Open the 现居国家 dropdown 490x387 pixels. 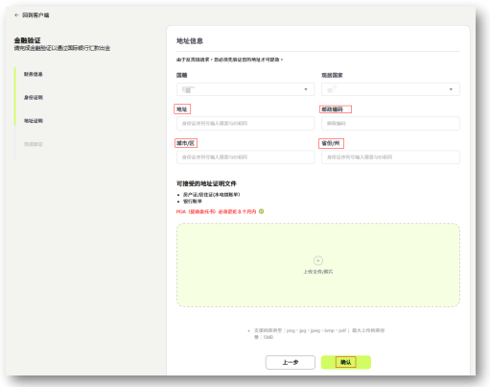tap(390, 89)
